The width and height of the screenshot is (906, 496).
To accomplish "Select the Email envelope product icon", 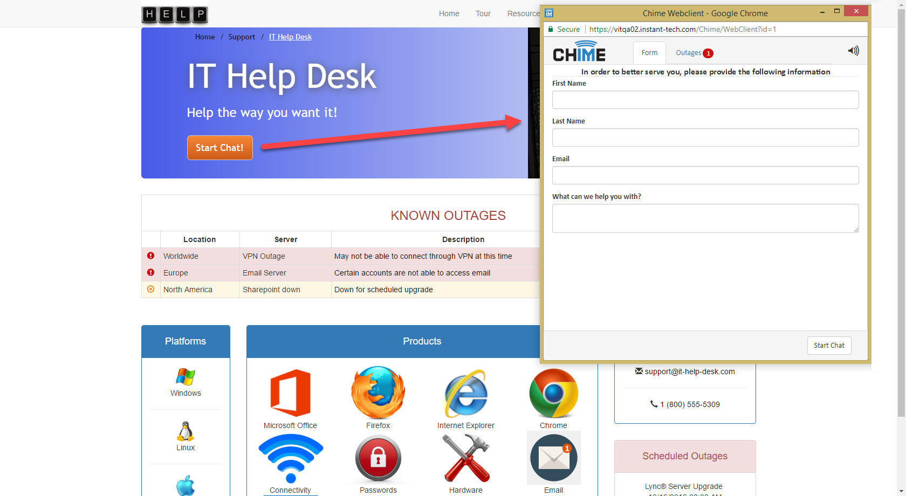I will (x=554, y=458).
